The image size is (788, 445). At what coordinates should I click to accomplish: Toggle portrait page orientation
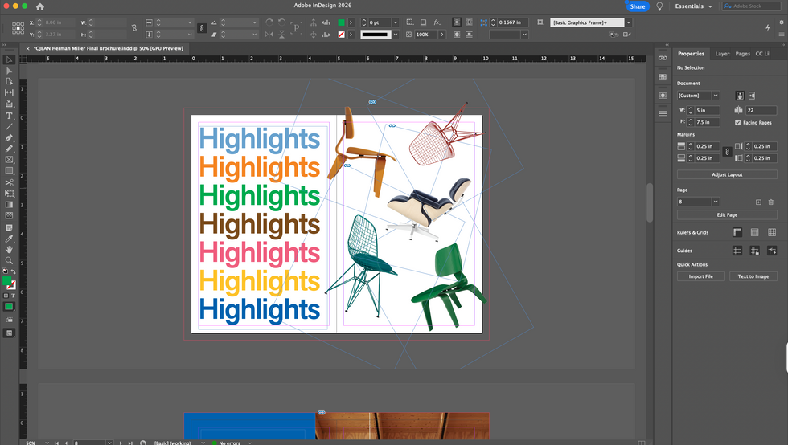pyautogui.click(x=740, y=96)
